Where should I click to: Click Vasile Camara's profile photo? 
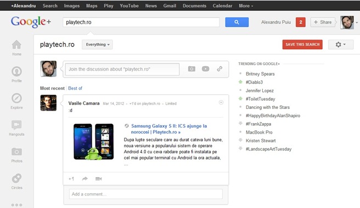pyautogui.click(x=48, y=103)
